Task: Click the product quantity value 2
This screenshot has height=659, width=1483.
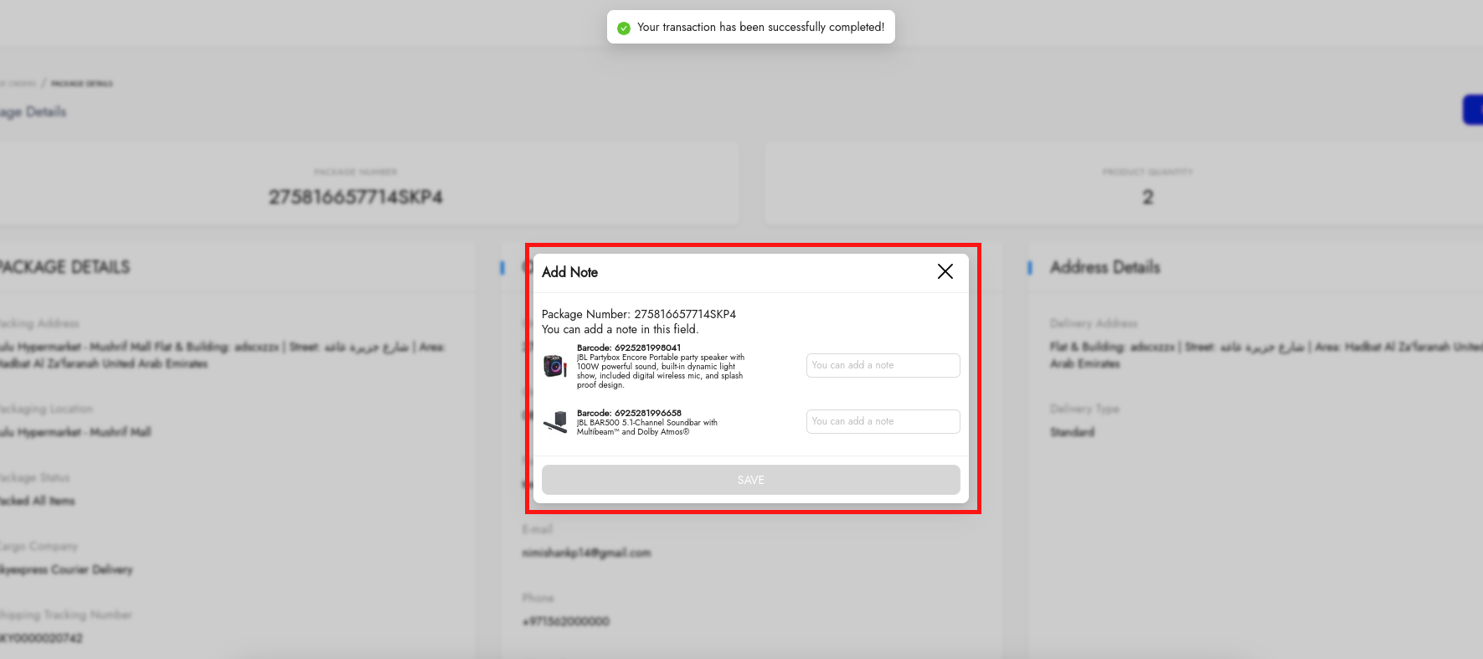Action: tap(1147, 198)
